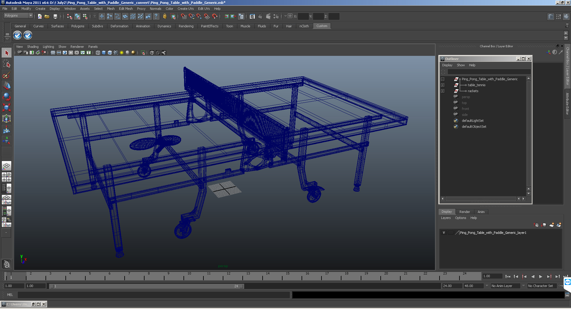
Task: Move selected layer down icon
Action: (544, 225)
